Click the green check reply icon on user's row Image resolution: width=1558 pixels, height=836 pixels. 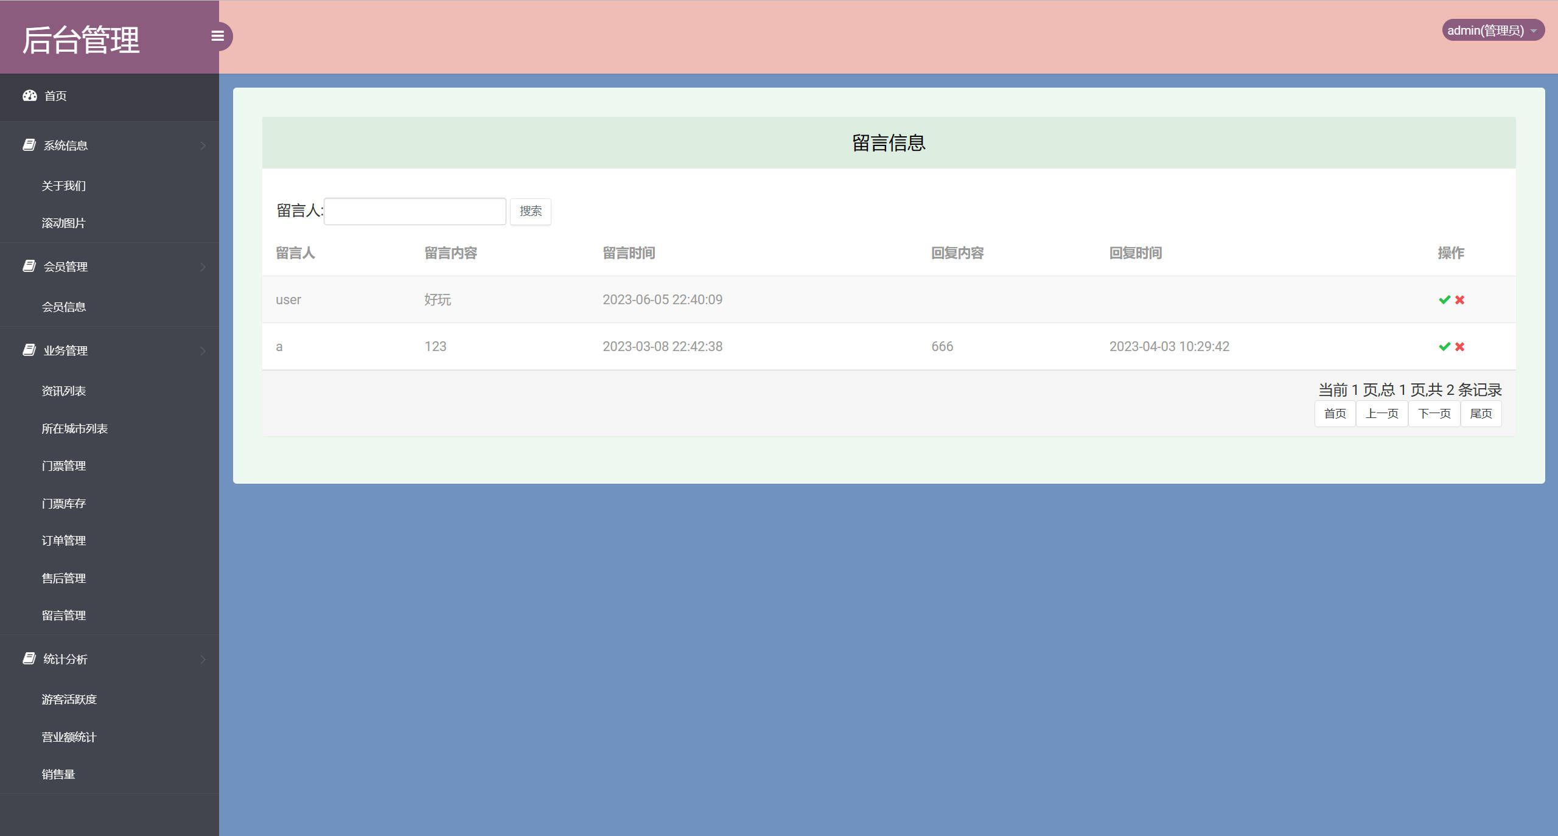1443,300
